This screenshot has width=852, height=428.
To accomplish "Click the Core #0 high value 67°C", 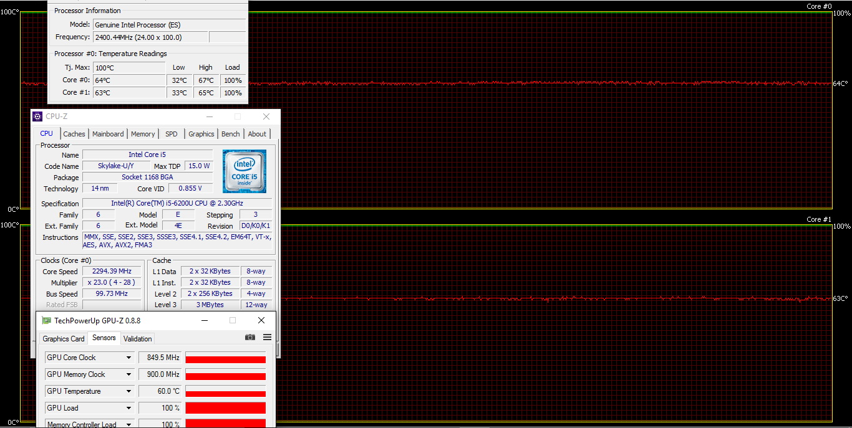I will [206, 80].
